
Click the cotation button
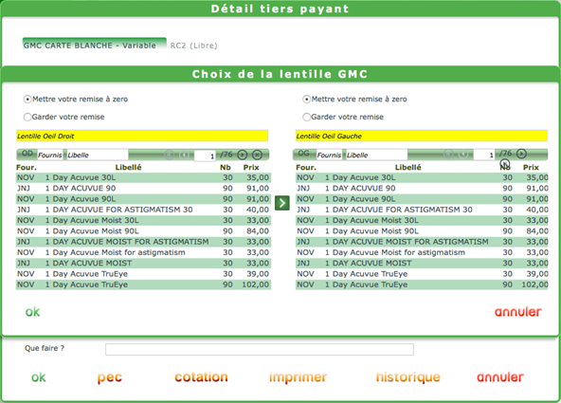point(201,377)
